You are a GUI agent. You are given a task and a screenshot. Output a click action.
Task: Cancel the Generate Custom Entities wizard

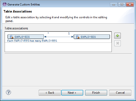120,93
